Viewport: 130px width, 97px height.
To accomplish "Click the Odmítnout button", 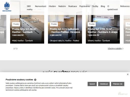I will (x=104, y=84).
